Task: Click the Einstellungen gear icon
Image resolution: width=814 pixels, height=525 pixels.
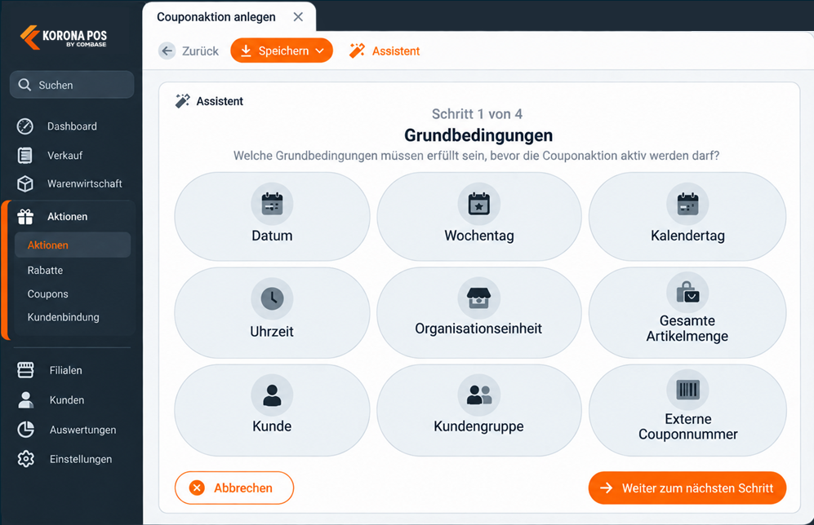Action: pyautogui.click(x=25, y=459)
